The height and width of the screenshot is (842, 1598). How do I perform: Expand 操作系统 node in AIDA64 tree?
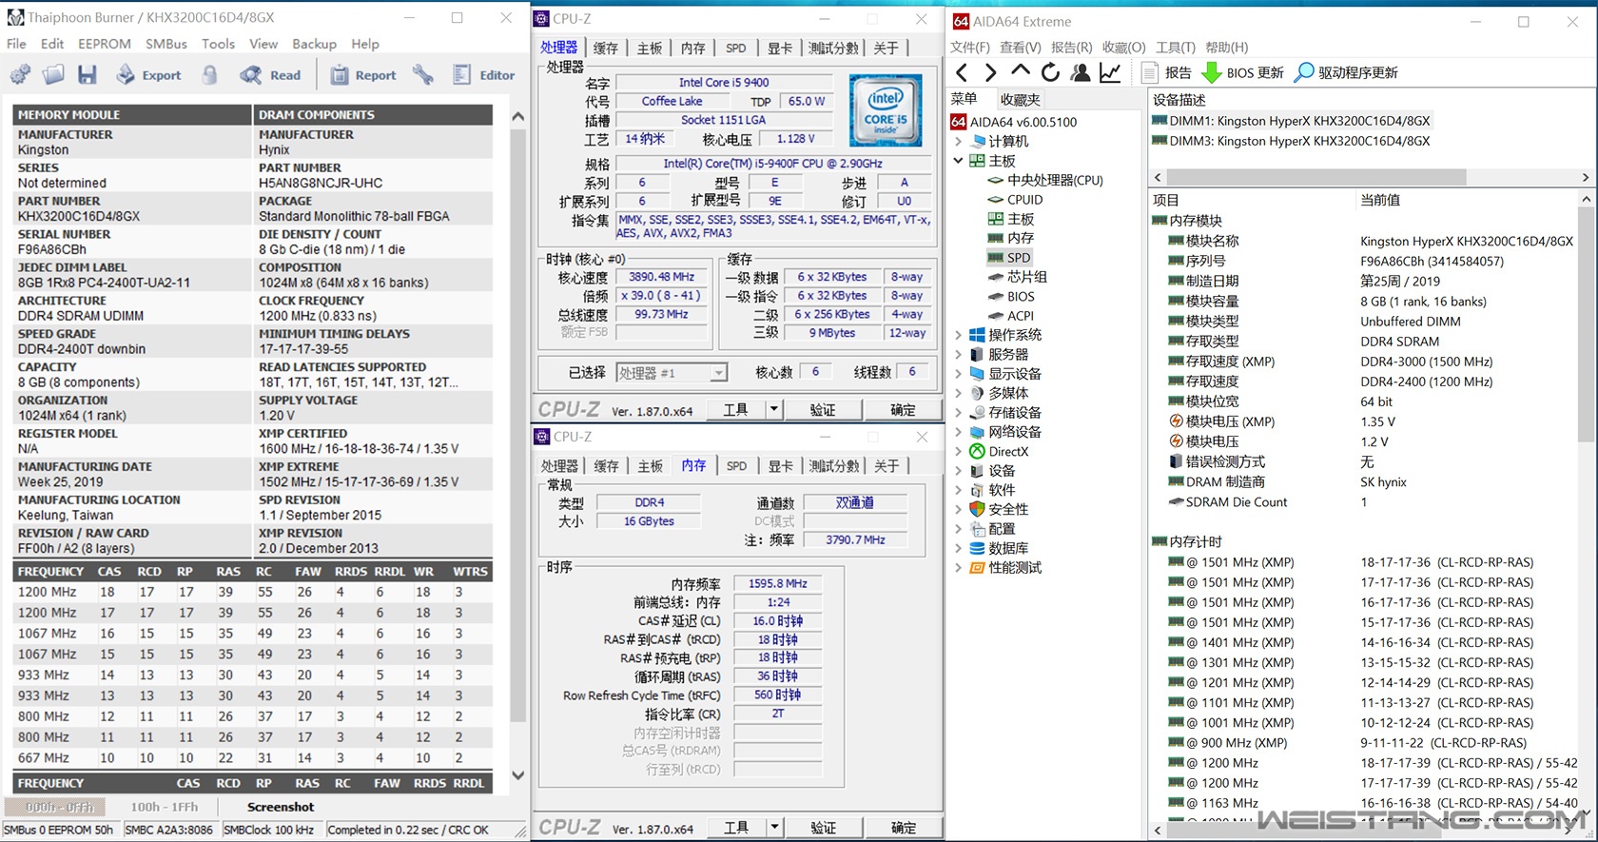point(958,335)
